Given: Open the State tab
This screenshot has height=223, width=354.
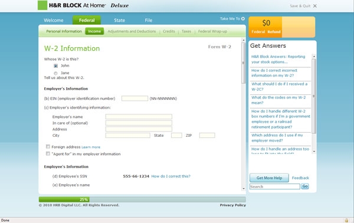Looking at the screenshot, I should click(119, 20).
